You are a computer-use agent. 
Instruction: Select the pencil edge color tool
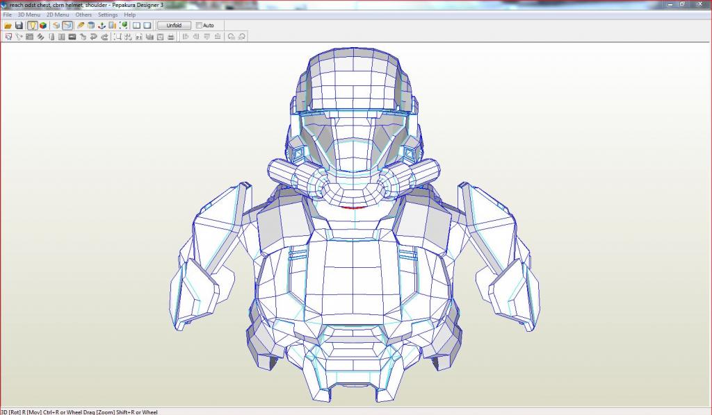click(x=81, y=26)
